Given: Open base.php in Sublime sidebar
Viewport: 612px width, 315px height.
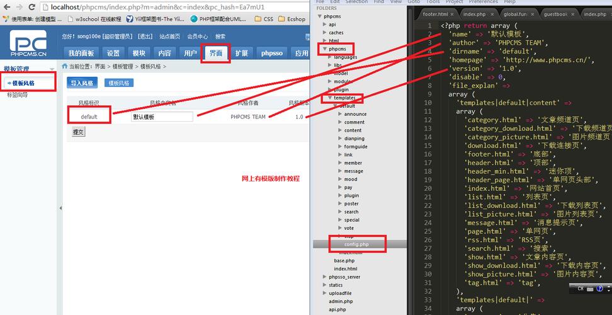Looking at the screenshot, I should tap(344, 261).
